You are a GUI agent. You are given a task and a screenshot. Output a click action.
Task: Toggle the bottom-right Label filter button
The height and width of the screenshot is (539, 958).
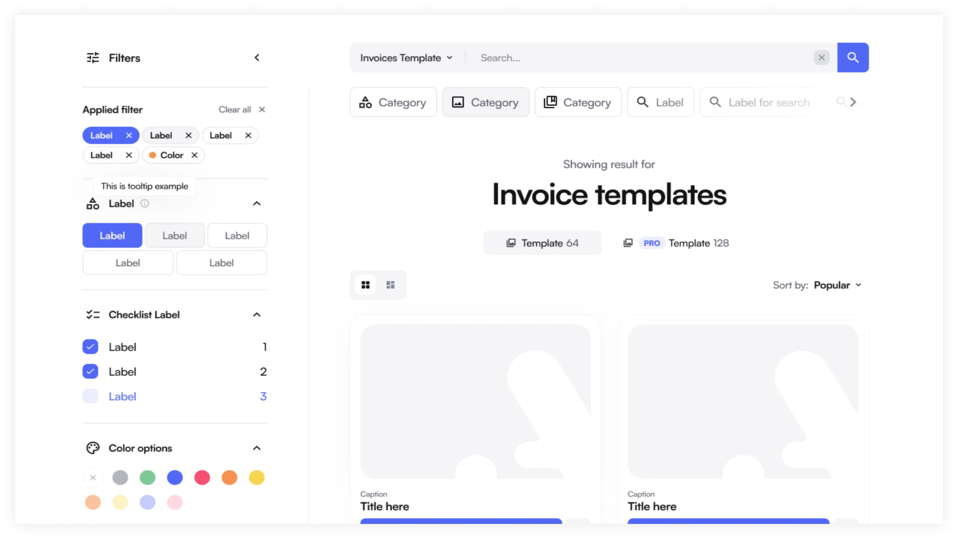[221, 262]
